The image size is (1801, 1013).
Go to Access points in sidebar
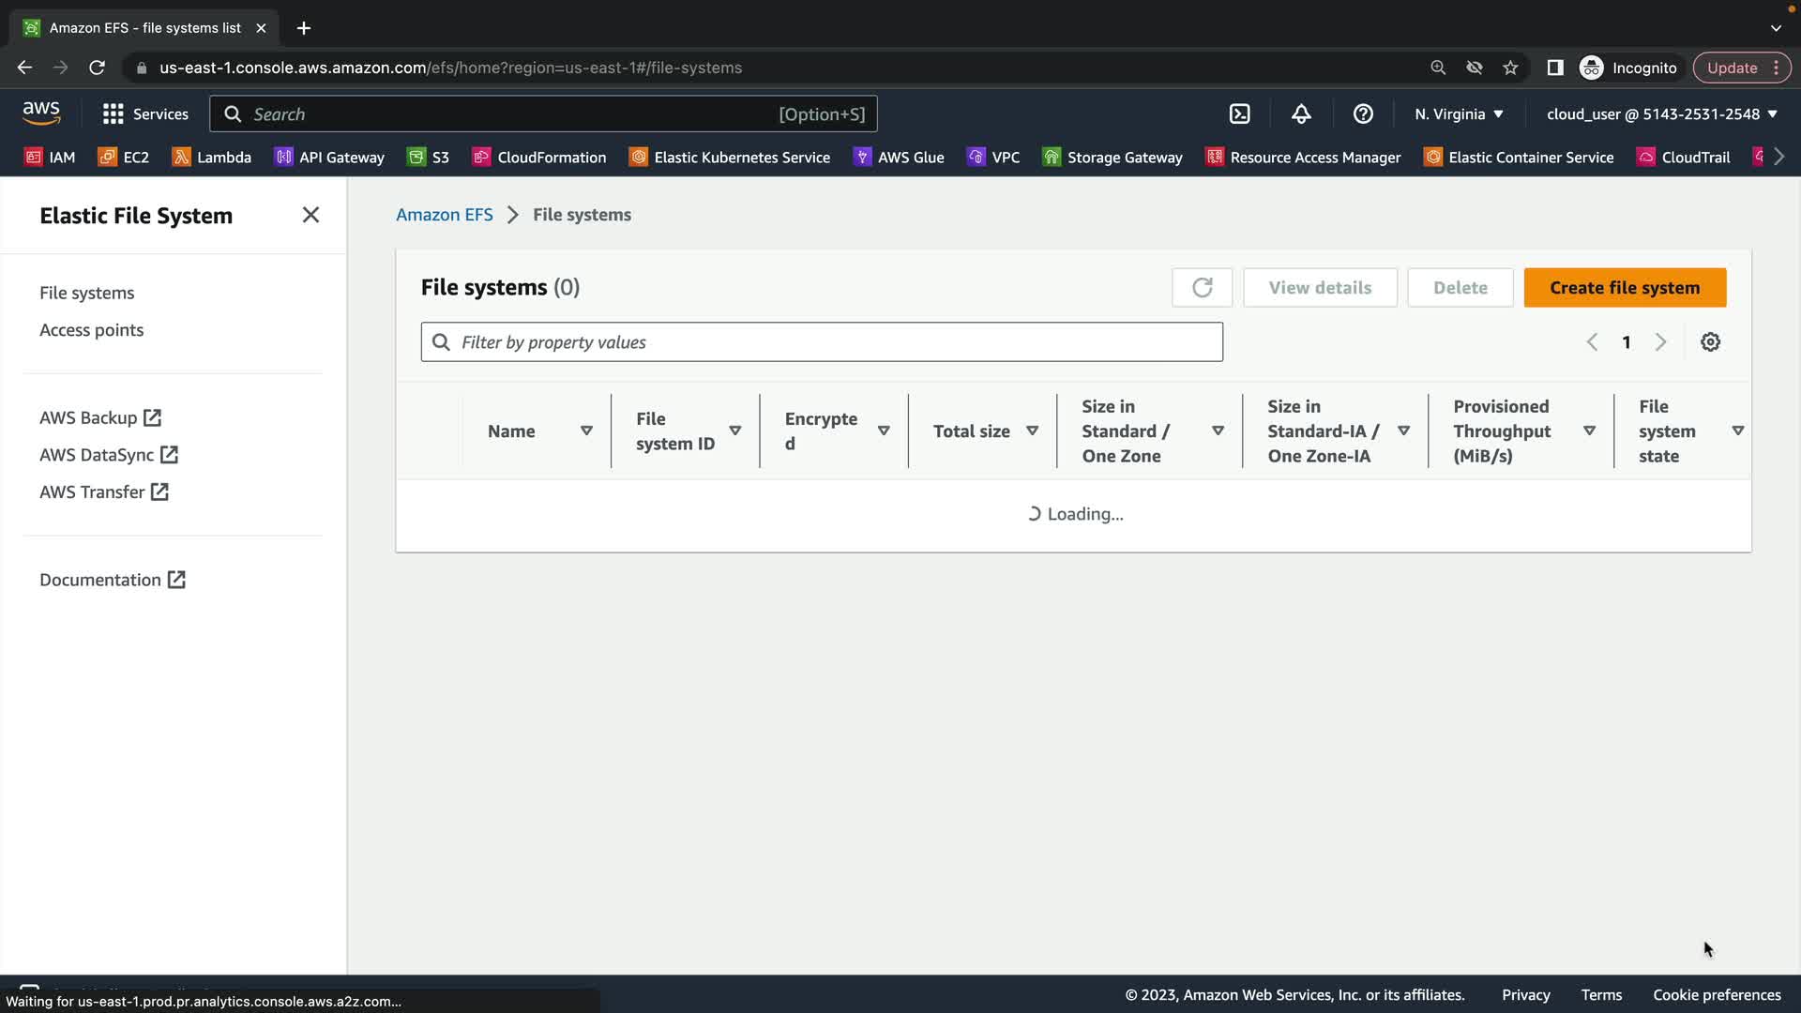pyautogui.click(x=91, y=330)
